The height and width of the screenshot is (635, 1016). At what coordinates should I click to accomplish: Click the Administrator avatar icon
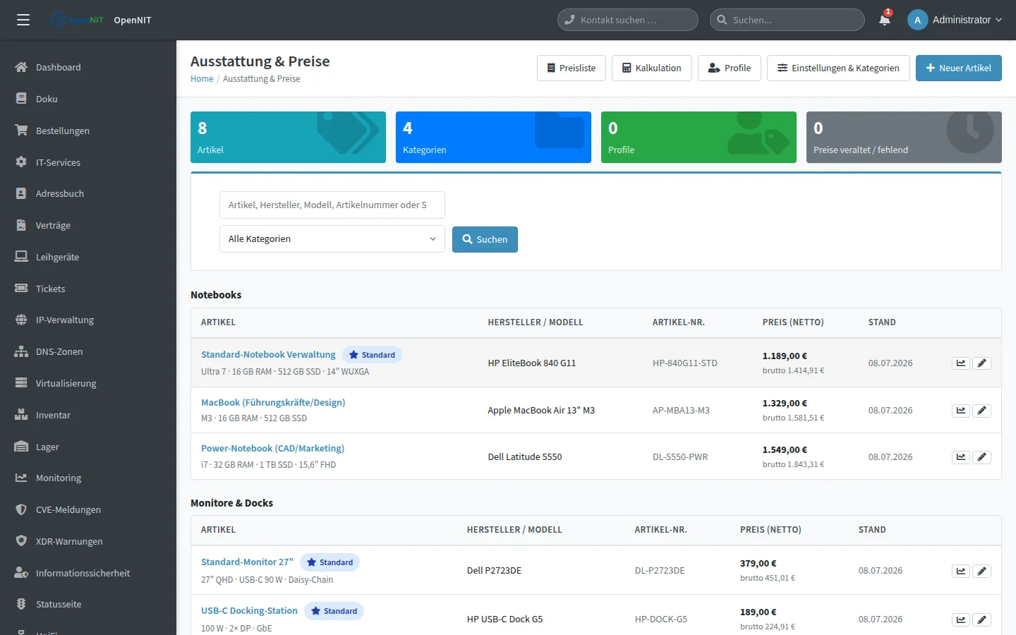(917, 20)
